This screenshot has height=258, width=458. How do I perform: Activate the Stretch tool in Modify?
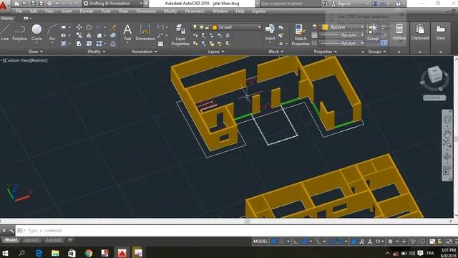click(x=79, y=44)
